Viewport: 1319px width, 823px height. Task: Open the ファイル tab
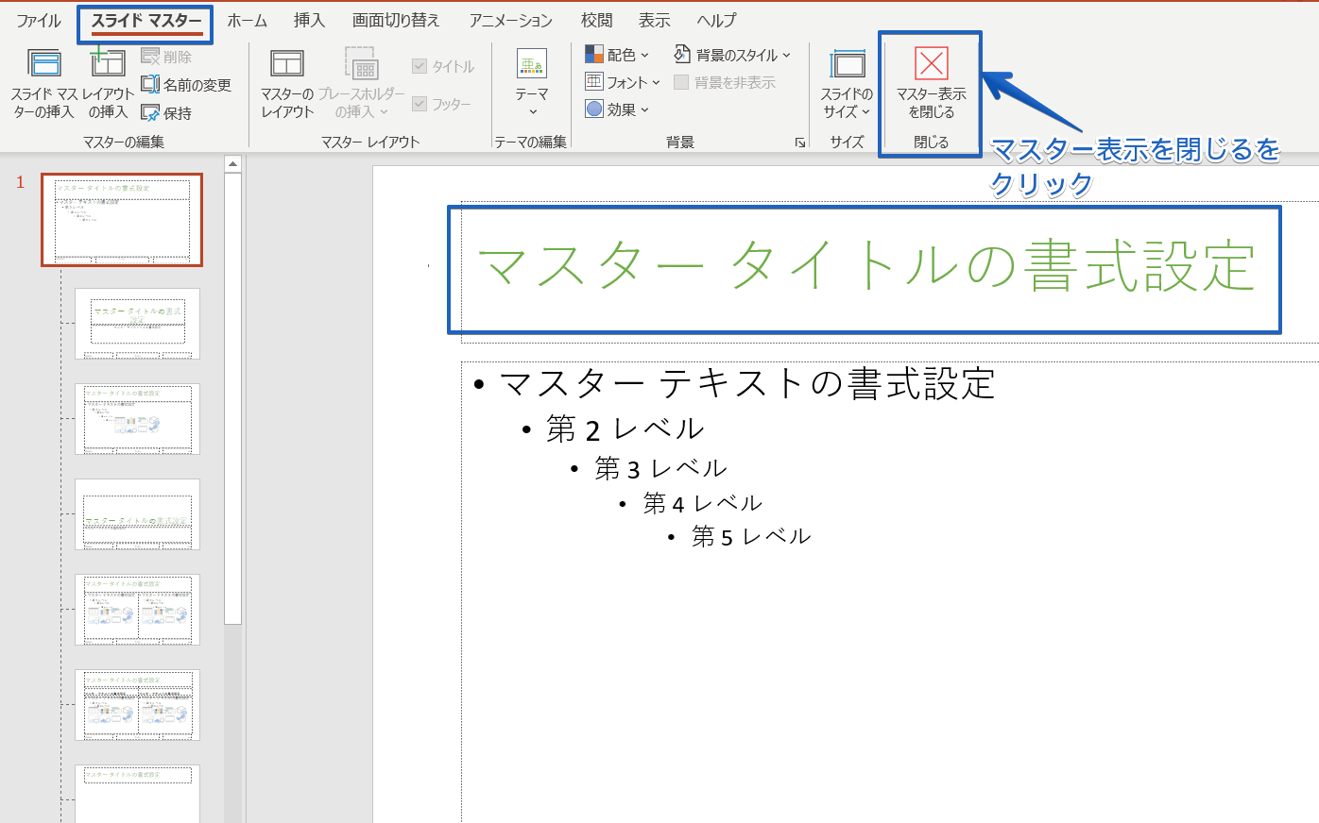39,20
